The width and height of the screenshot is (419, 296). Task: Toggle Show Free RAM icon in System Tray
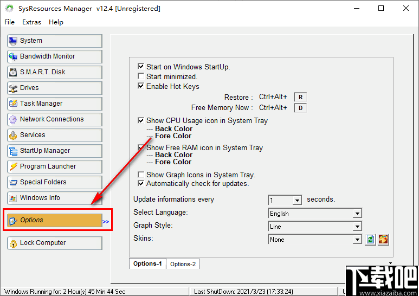[141, 147]
